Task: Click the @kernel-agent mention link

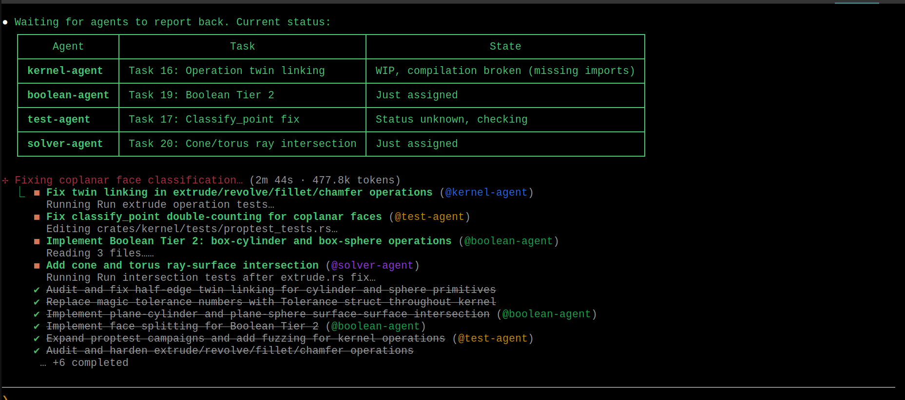Action: [486, 193]
